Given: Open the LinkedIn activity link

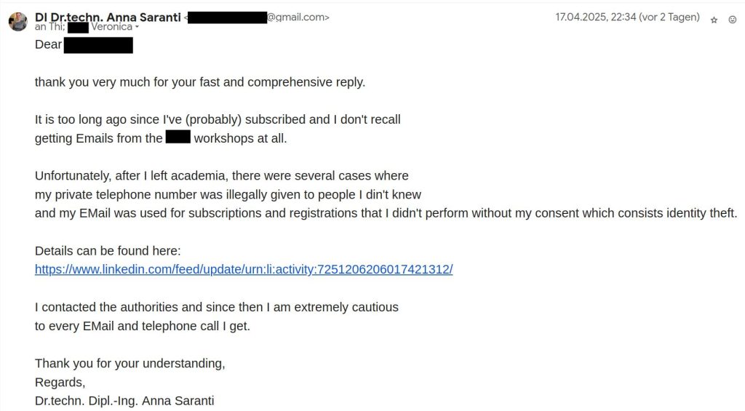Looking at the screenshot, I should pos(244,269).
